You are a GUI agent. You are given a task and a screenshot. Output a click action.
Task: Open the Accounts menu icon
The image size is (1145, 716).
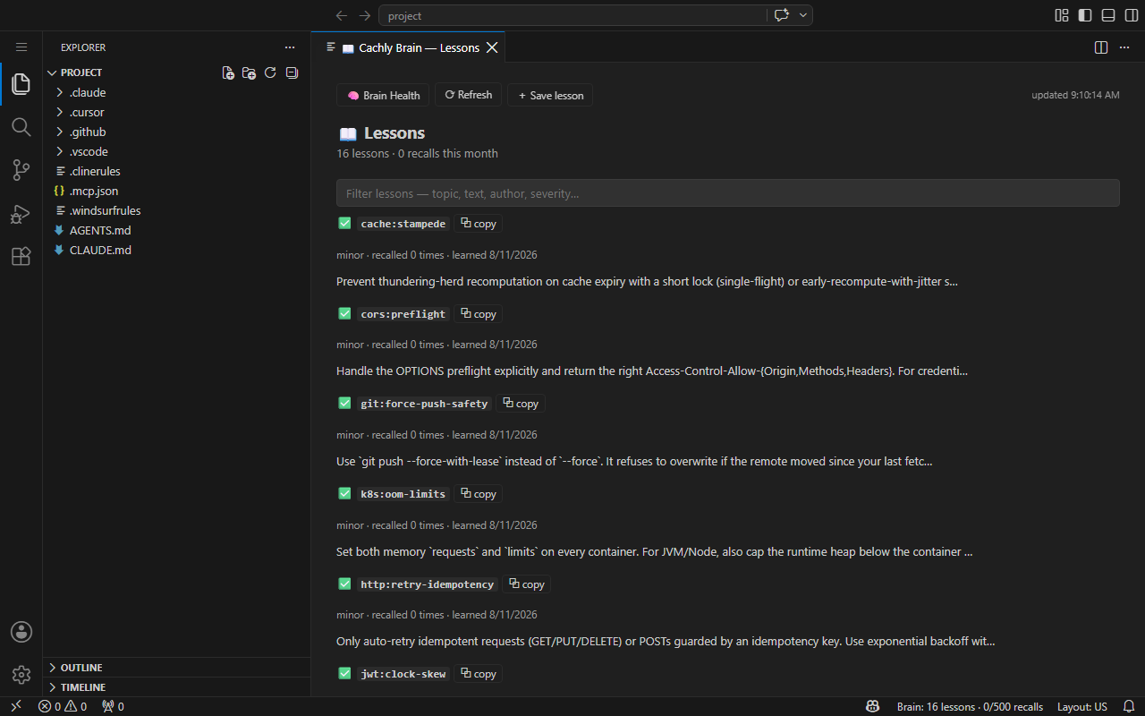pyautogui.click(x=21, y=632)
